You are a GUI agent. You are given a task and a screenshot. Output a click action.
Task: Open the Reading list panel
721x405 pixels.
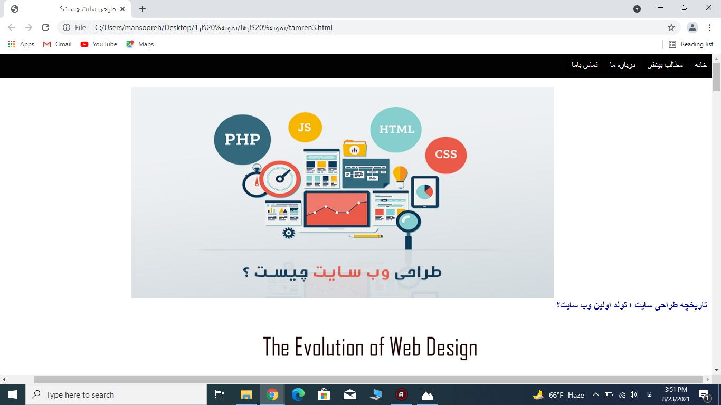click(691, 44)
